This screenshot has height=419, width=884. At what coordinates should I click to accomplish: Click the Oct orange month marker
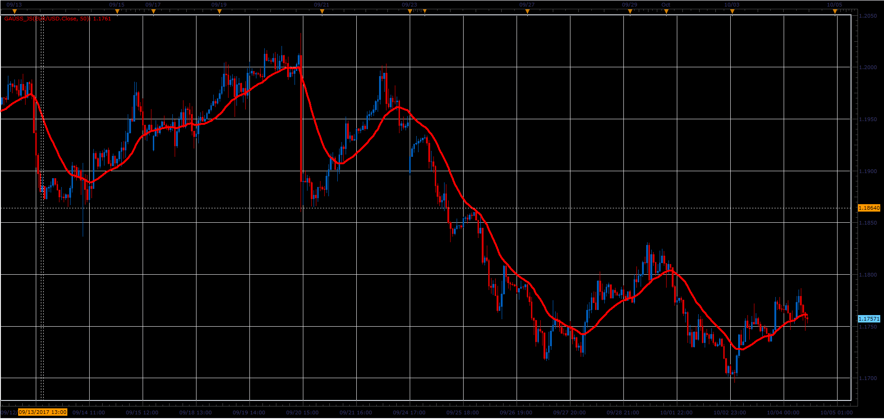point(666,12)
